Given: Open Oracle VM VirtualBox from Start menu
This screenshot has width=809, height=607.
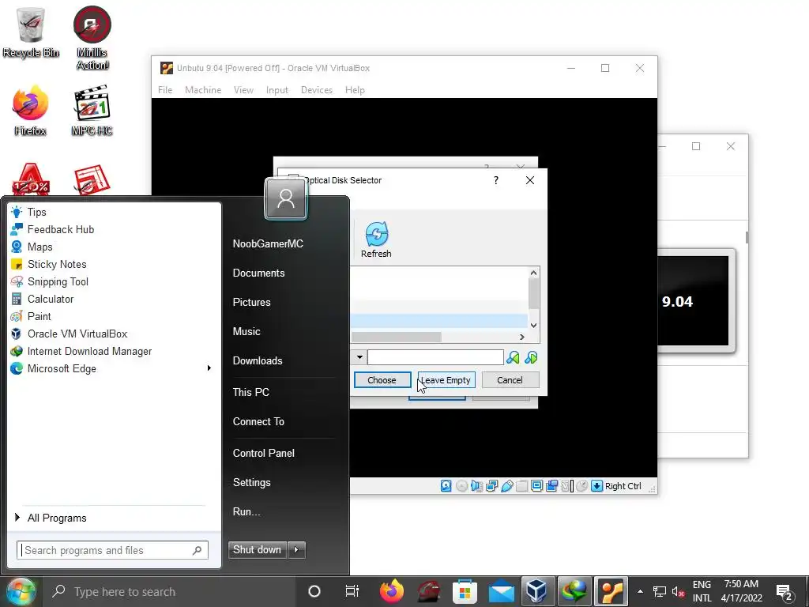Looking at the screenshot, I should [77, 334].
